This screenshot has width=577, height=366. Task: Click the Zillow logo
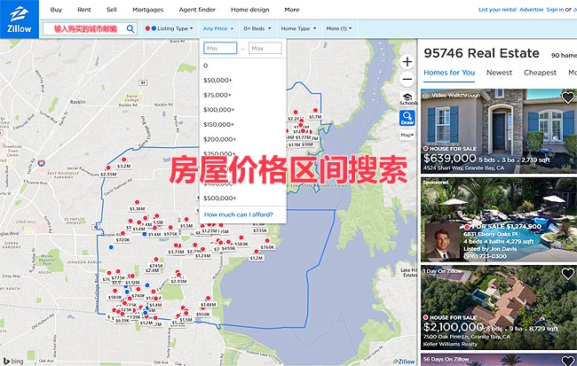click(x=20, y=19)
